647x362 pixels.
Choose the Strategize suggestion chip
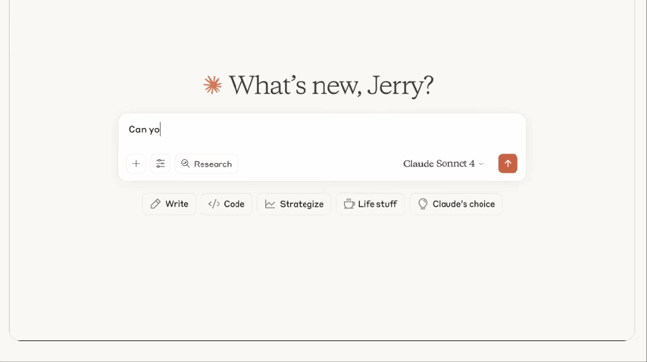(x=294, y=204)
